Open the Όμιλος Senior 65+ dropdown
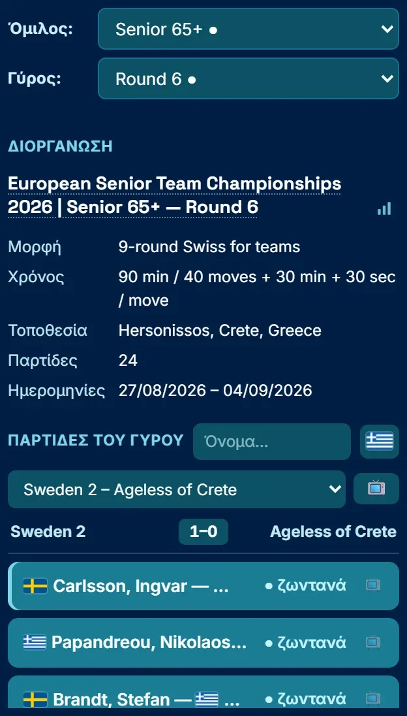 coord(249,29)
